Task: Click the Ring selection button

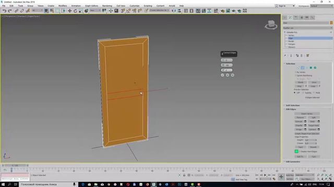Action: tap(299, 86)
